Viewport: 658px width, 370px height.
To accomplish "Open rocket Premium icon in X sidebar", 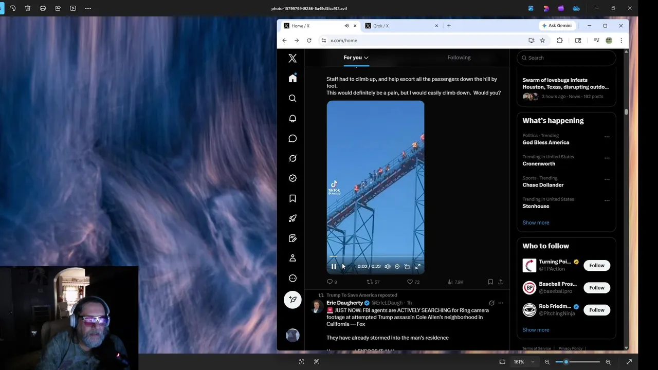I will (293, 218).
